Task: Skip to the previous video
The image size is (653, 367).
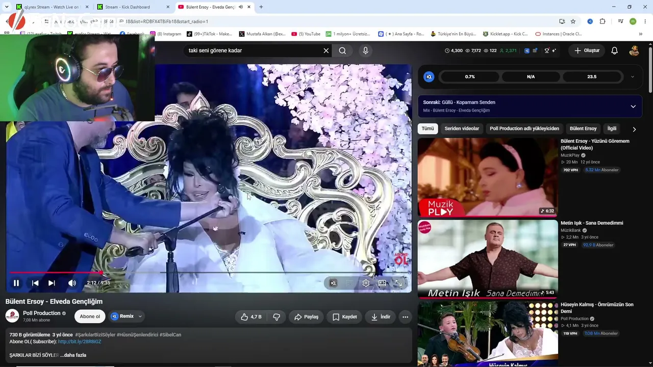Action: click(x=35, y=283)
